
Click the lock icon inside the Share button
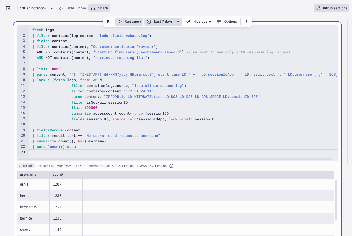(x=93, y=8)
